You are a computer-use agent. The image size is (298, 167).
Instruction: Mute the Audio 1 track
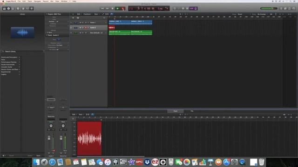[x=80, y=23]
